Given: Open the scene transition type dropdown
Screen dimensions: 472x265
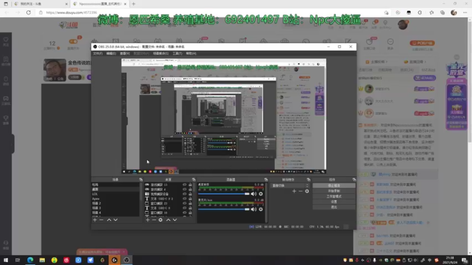Looking at the screenshot, I should tap(290, 185).
